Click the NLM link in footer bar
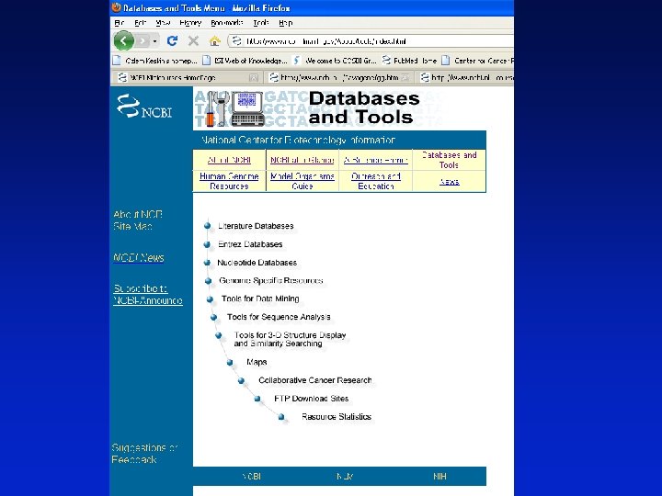This screenshot has height=496, width=662. pyautogui.click(x=345, y=477)
